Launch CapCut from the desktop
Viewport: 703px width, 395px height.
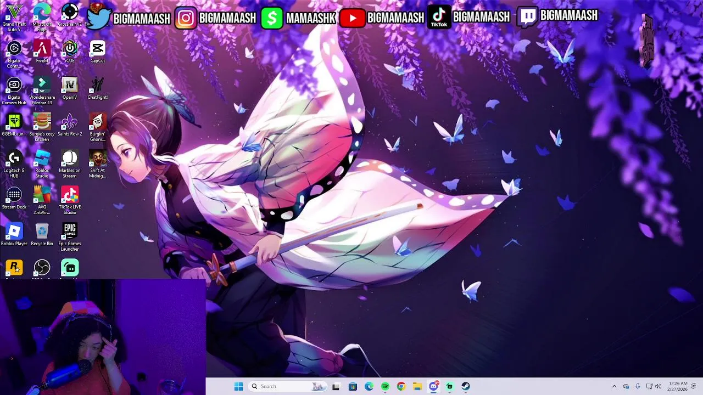97,52
